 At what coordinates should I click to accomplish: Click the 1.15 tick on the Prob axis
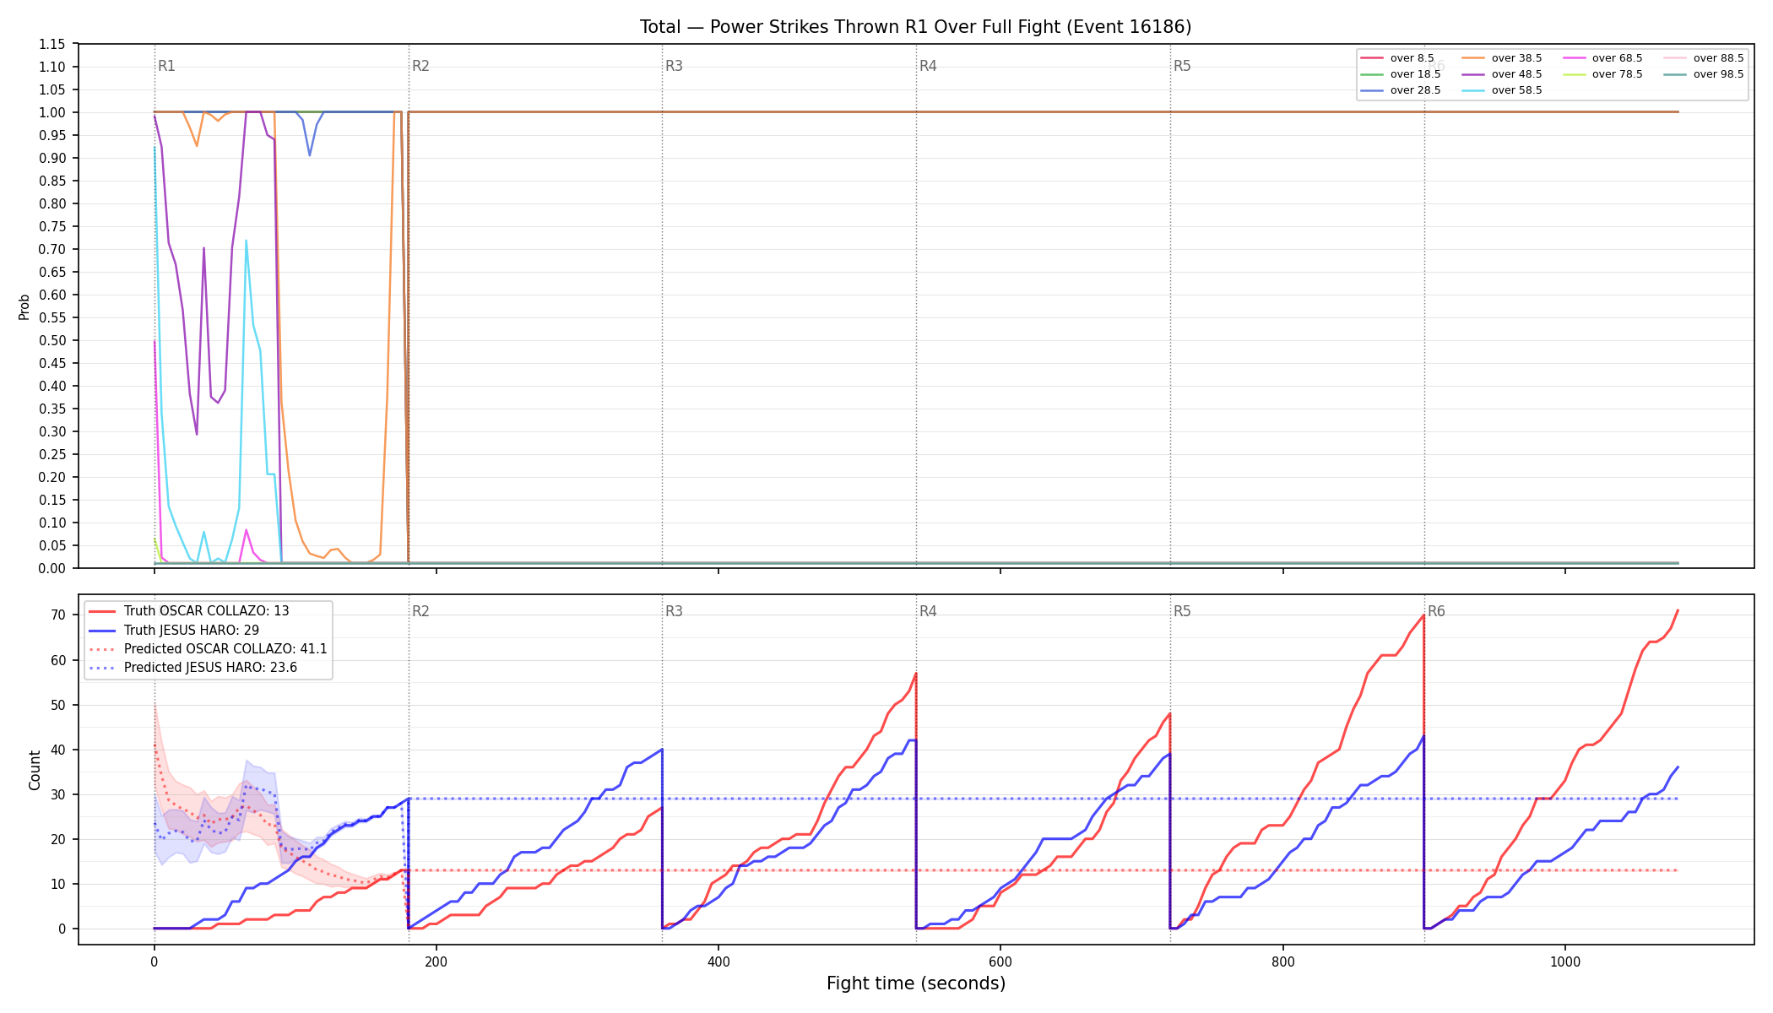pyautogui.click(x=52, y=44)
